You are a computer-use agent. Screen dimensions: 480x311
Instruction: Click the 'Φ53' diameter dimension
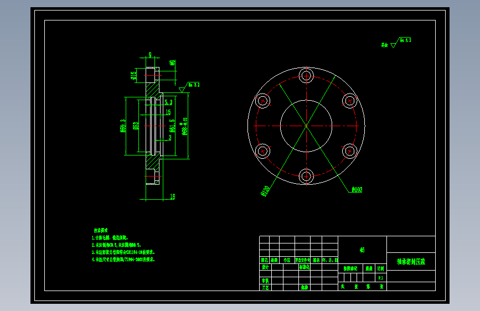click(x=136, y=126)
